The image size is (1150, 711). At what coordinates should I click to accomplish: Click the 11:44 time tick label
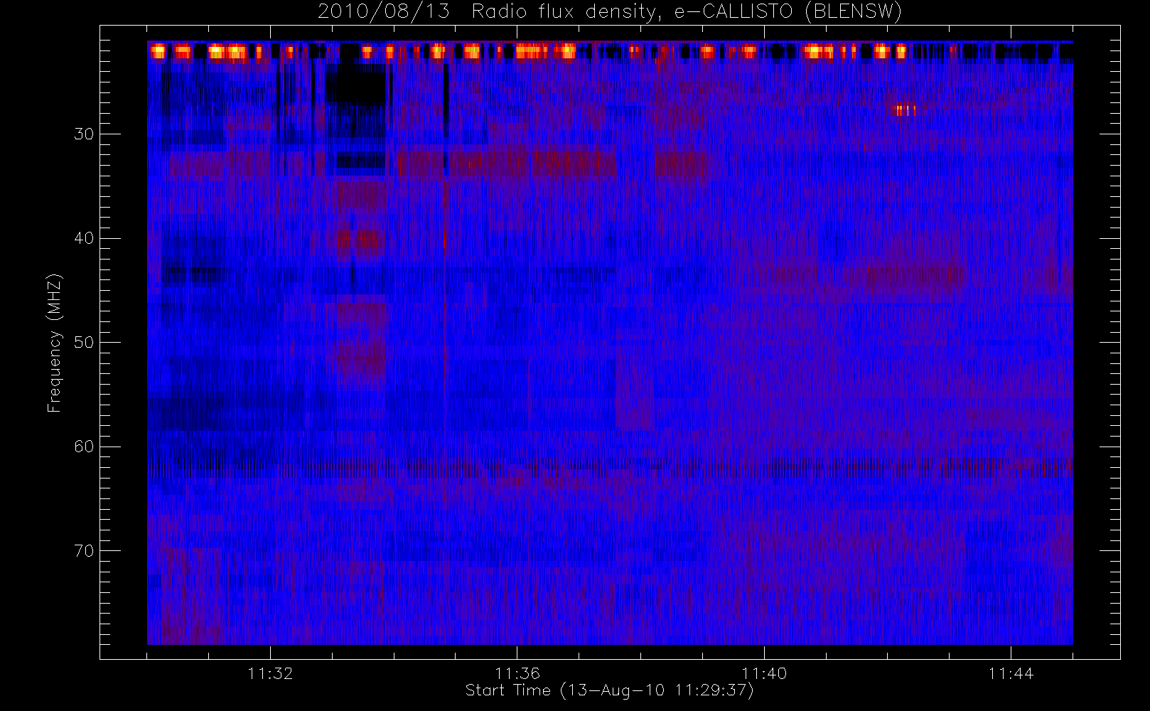1011,673
